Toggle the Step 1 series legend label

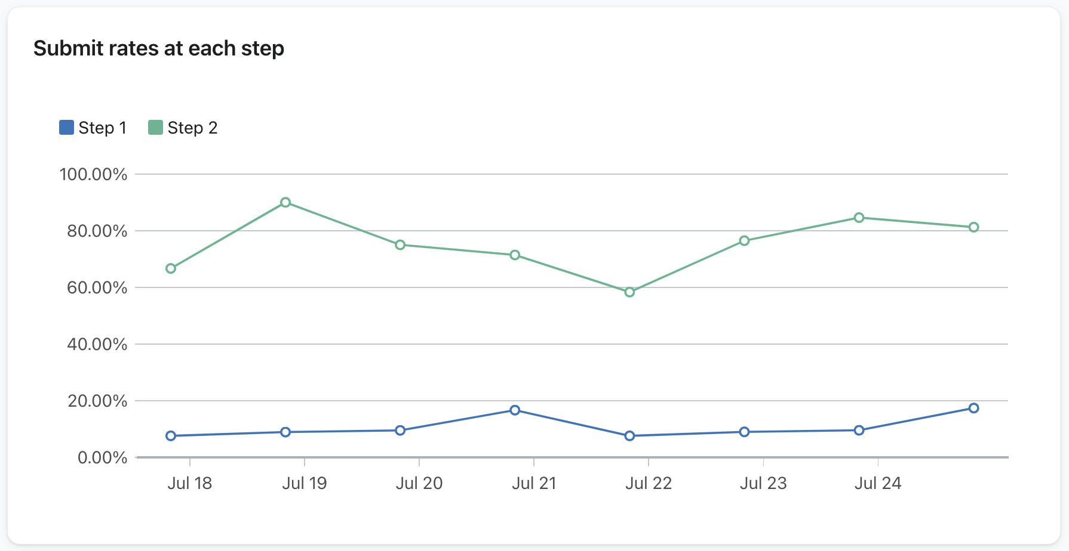point(102,128)
